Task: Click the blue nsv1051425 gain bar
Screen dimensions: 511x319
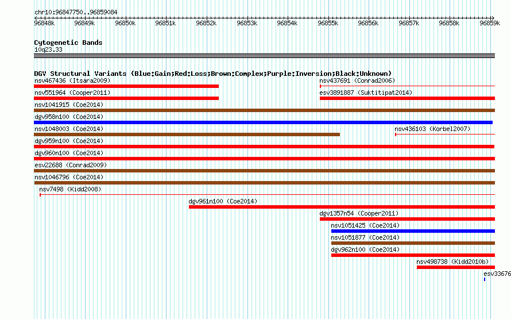Action: (413, 231)
